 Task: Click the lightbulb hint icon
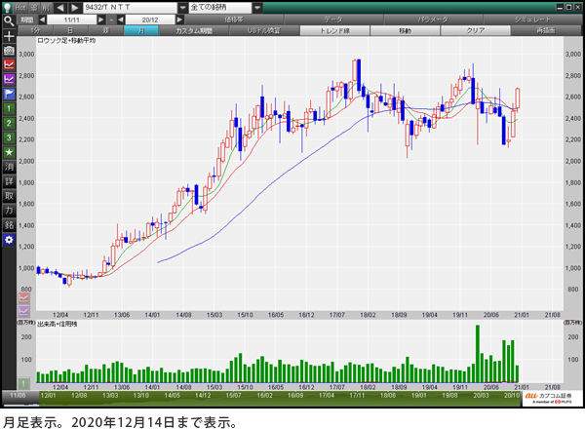coord(8,7)
